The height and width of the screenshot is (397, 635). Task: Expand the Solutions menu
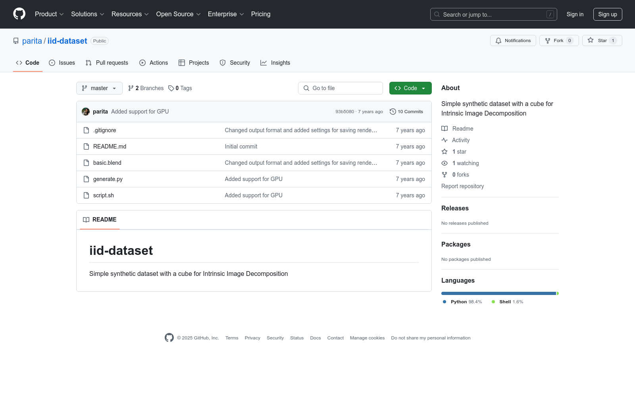tap(88, 14)
